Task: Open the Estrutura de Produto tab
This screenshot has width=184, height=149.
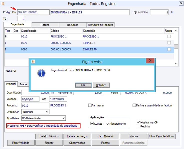Action: pyautogui.click(x=100, y=25)
